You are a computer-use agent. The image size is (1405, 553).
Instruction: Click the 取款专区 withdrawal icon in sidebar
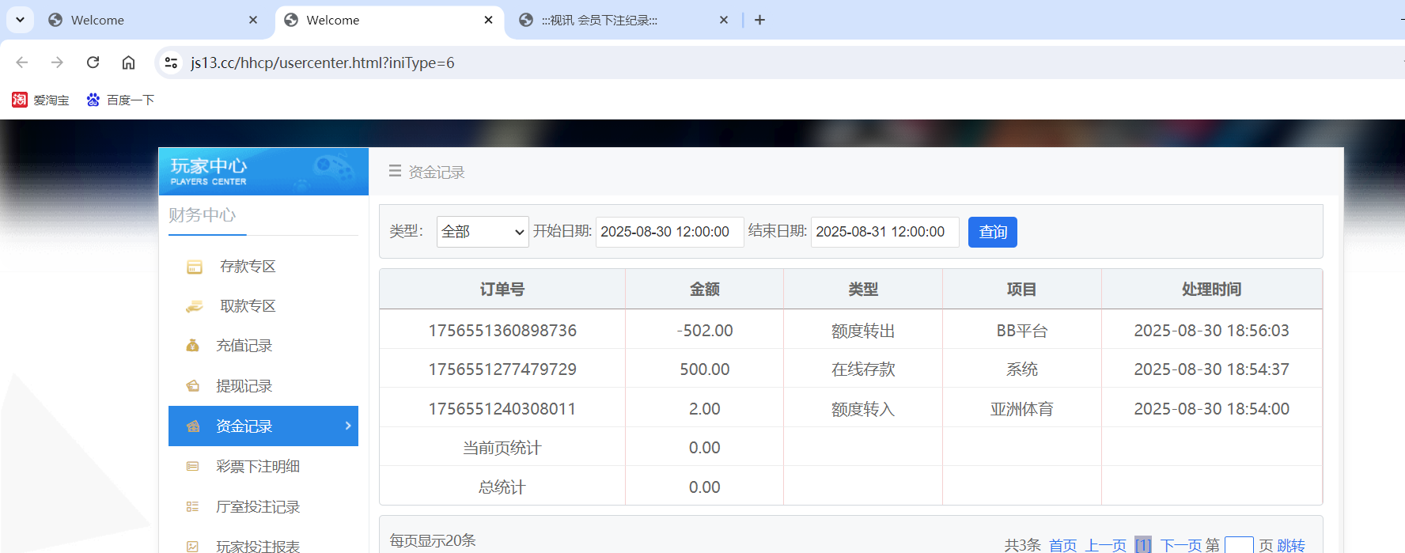click(x=194, y=307)
